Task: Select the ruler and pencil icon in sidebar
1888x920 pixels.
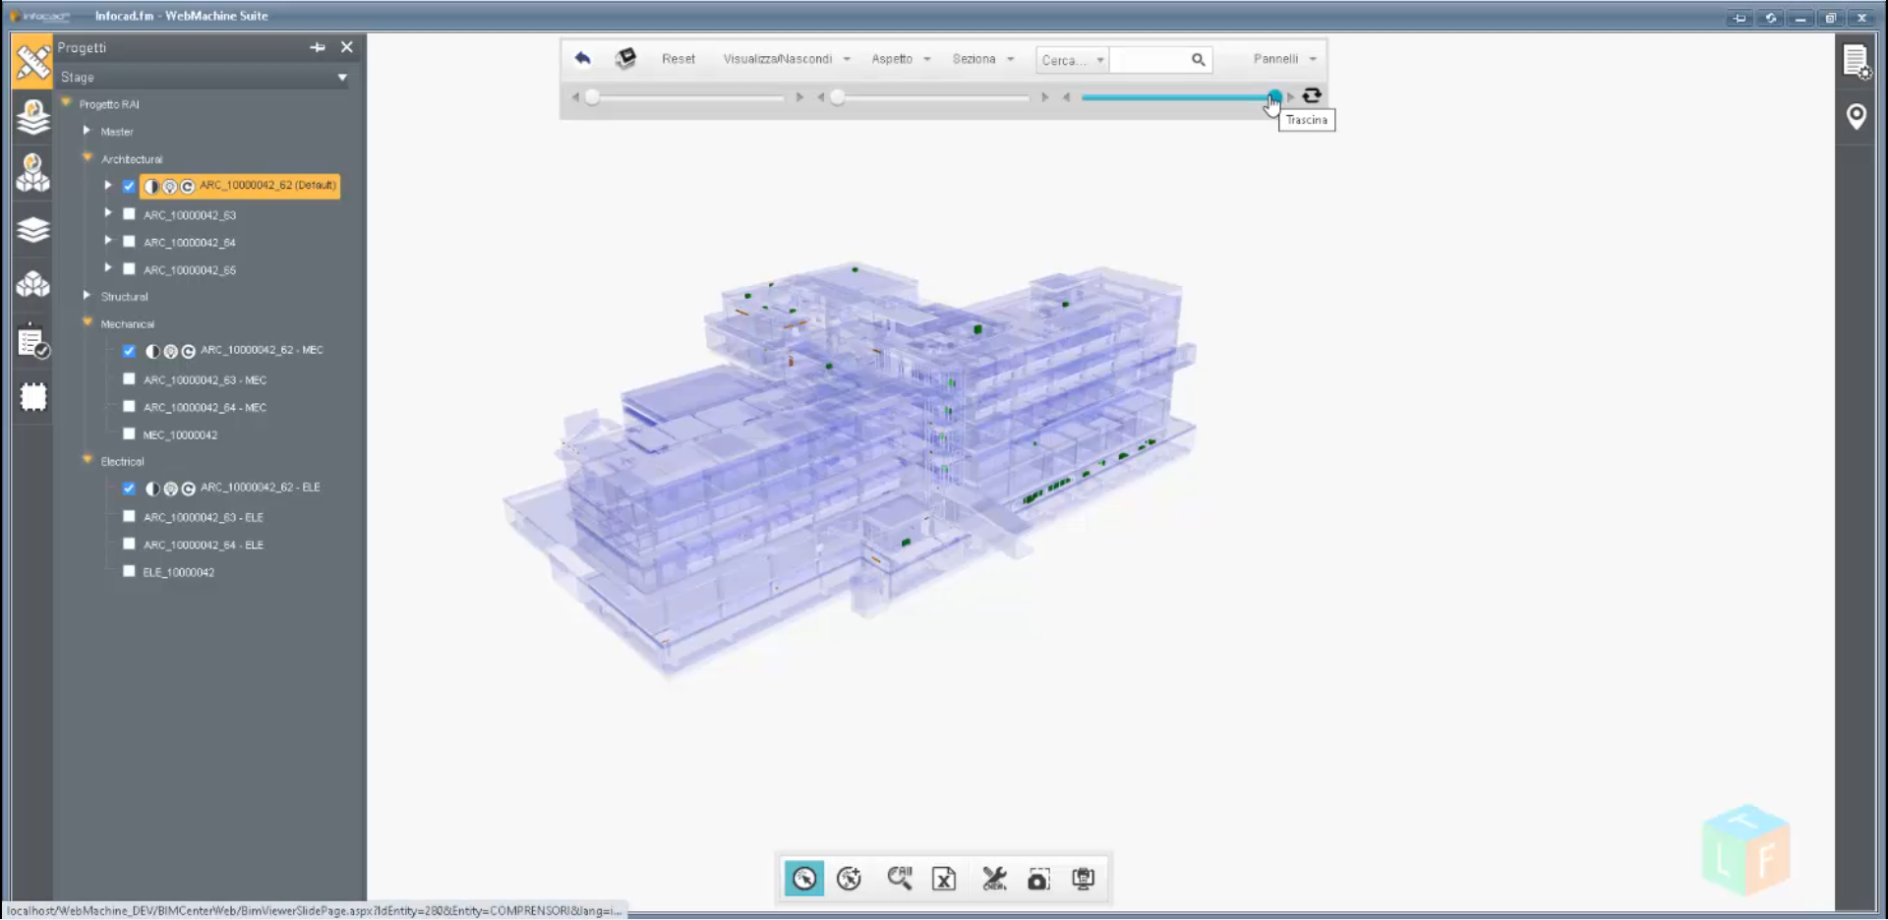Action: click(32, 61)
